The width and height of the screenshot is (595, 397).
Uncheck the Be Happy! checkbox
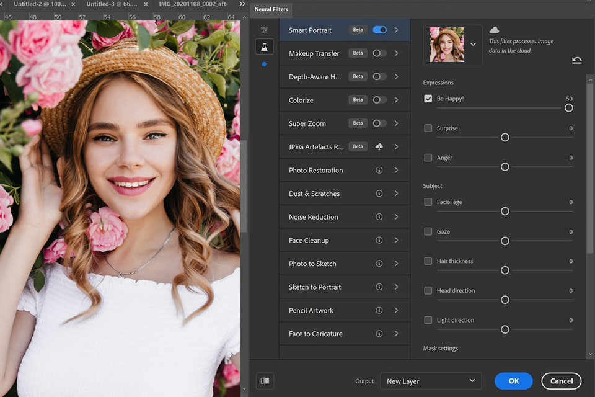click(428, 99)
